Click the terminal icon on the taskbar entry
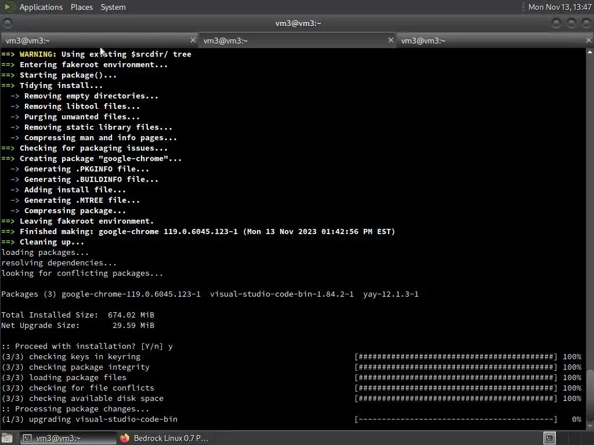Screen dimensions: 594x445 coord(27,438)
